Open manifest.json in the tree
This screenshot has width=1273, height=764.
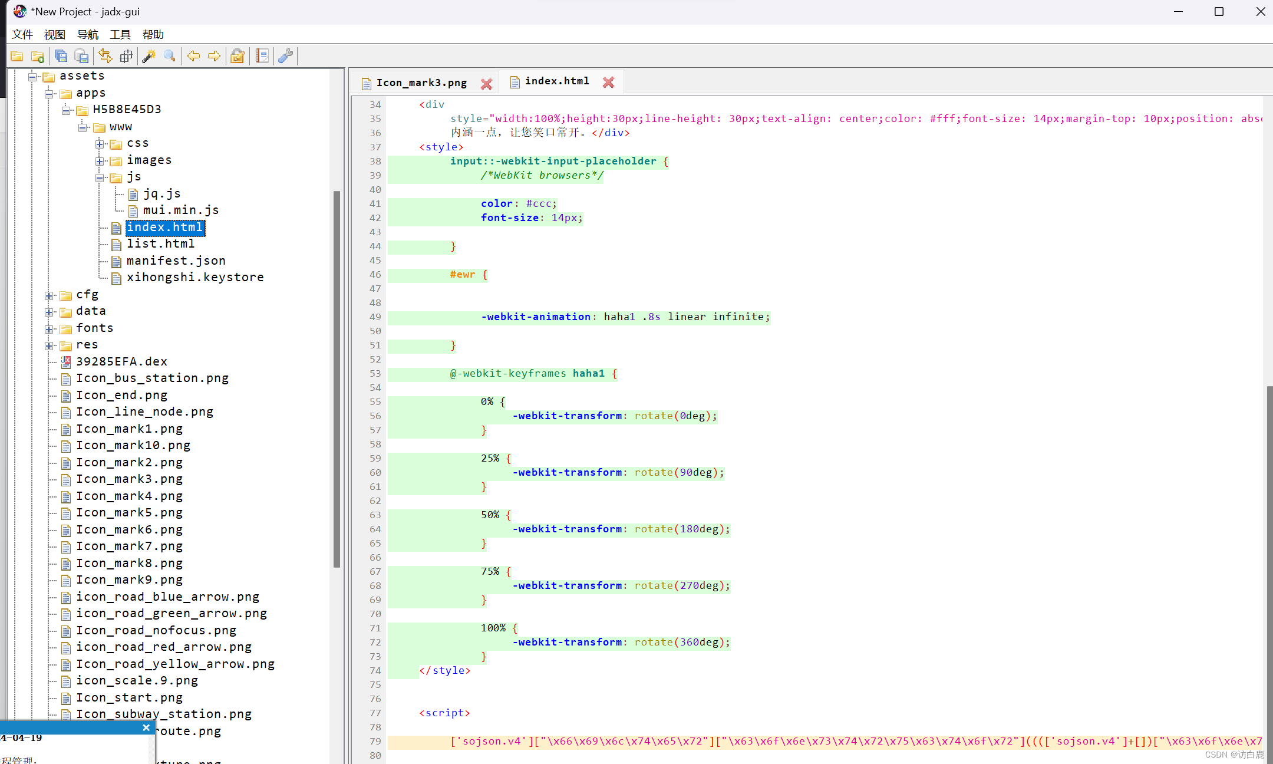pyautogui.click(x=176, y=261)
